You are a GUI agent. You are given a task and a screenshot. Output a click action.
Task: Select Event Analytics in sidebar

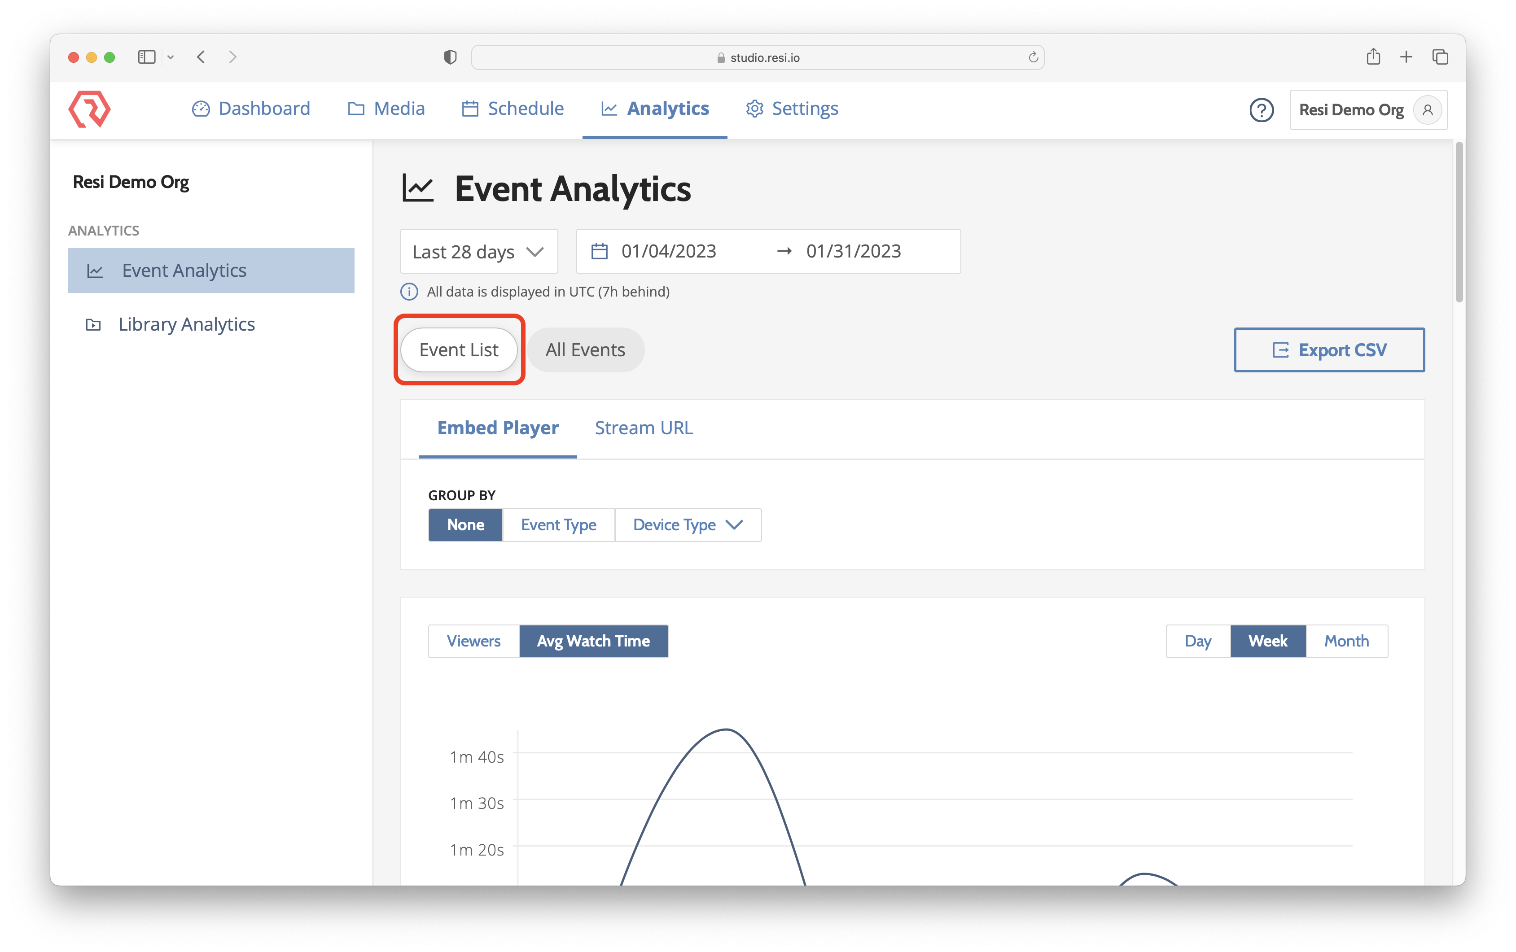(211, 271)
